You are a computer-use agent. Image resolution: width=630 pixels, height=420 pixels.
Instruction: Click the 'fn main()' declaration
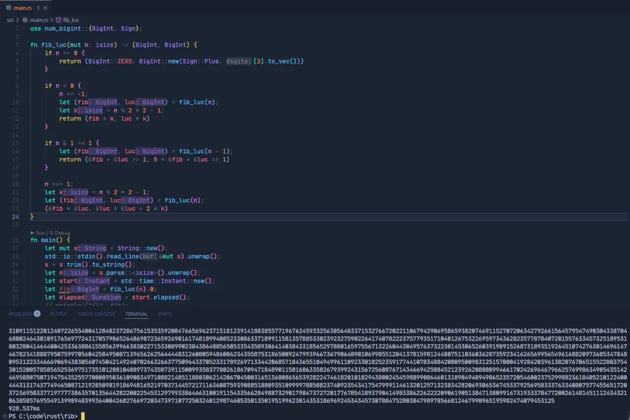click(50, 240)
